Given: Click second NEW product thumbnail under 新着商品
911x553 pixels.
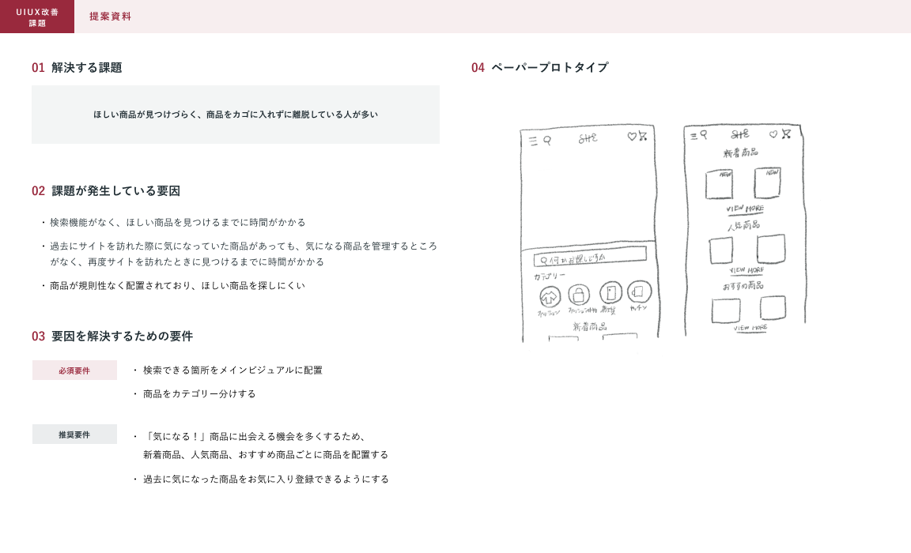Looking at the screenshot, I should pyautogui.click(x=767, y=182).
